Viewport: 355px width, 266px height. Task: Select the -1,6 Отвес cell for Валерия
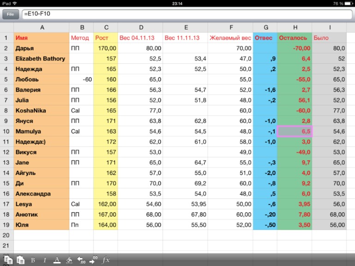pyautogui.click(x=266, y=90)
